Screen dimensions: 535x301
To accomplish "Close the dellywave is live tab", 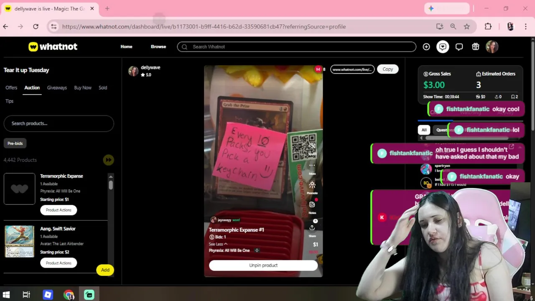I will [x=92, y=8].
